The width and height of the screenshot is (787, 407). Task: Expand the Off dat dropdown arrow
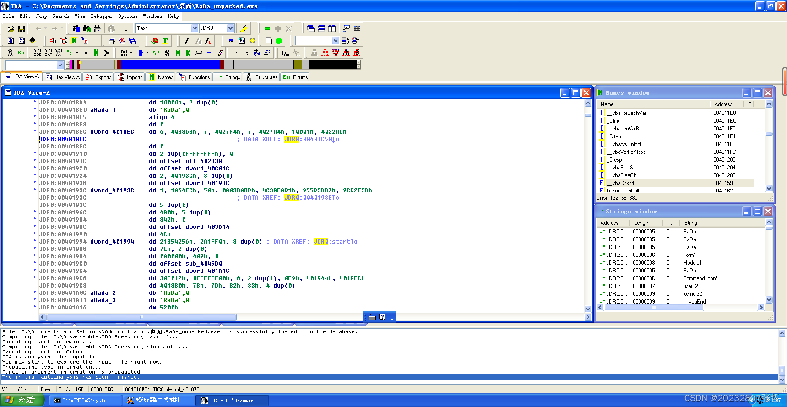(131, 53)
